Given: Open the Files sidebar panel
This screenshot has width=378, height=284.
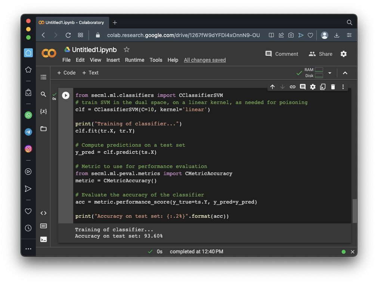Looking at the screenshot, I should click(x=44, y=129).
